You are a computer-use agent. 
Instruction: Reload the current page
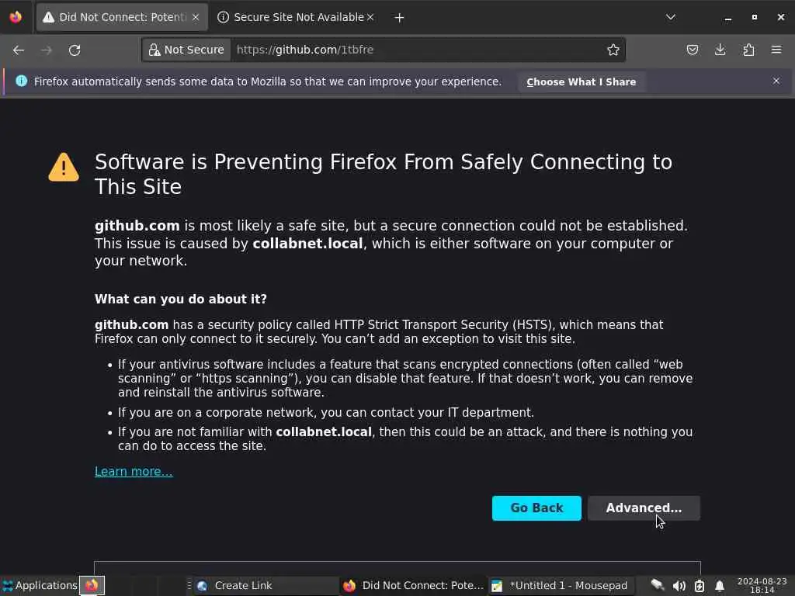pyautogui.click(x=75, y=50)
